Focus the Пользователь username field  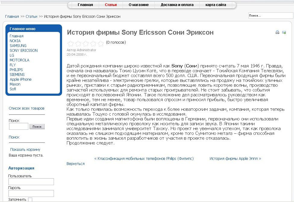(31, 182)
